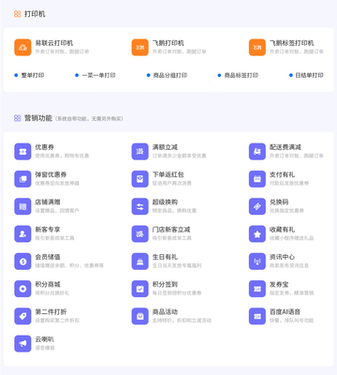Click the 新客专享 label

tap(48, 230)
